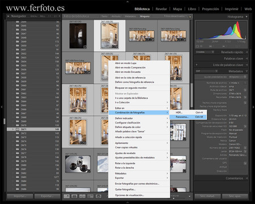
Task: Click the Exportar... button at bottom left
Action: pyautogui.click(x=47, y=196)
